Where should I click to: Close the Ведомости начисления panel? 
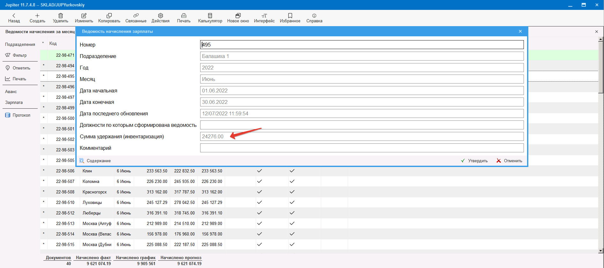coord(597,32)
